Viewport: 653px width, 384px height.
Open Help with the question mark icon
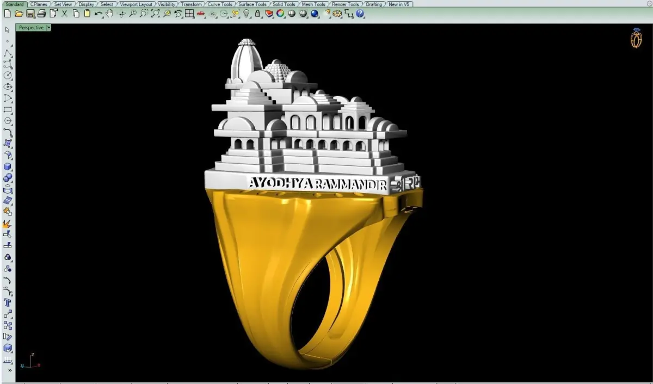pyautogui.click(x=360, y=13)
